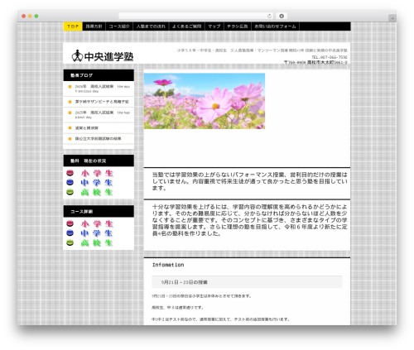Viewport: 414px width, 350px height.
Task: Click pink button in 塾科 現在の状況
Action: (70, 173)
